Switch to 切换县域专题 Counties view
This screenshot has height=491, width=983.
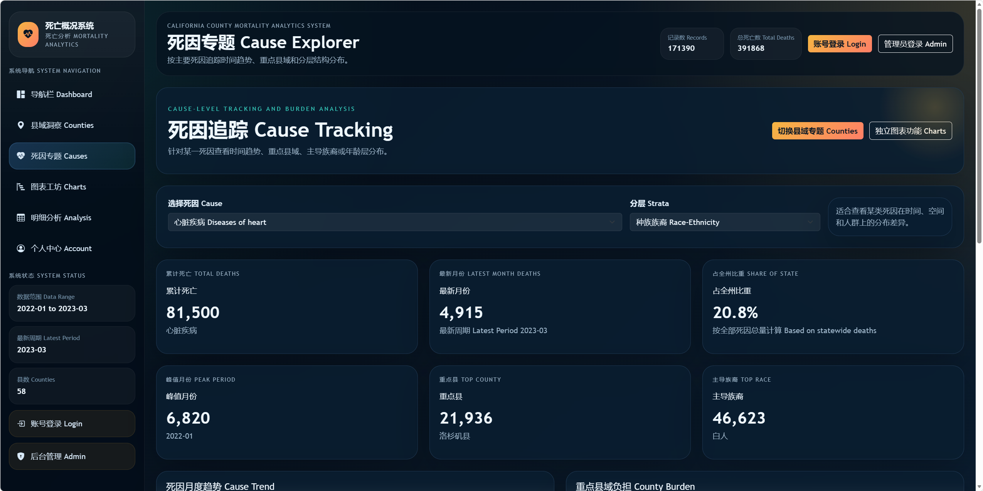pyautogui.click(x=817, y=131)
